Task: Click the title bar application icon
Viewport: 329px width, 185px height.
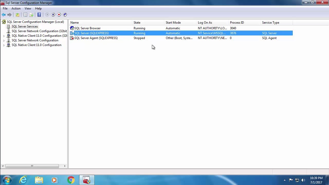Action: click(3, 3)
